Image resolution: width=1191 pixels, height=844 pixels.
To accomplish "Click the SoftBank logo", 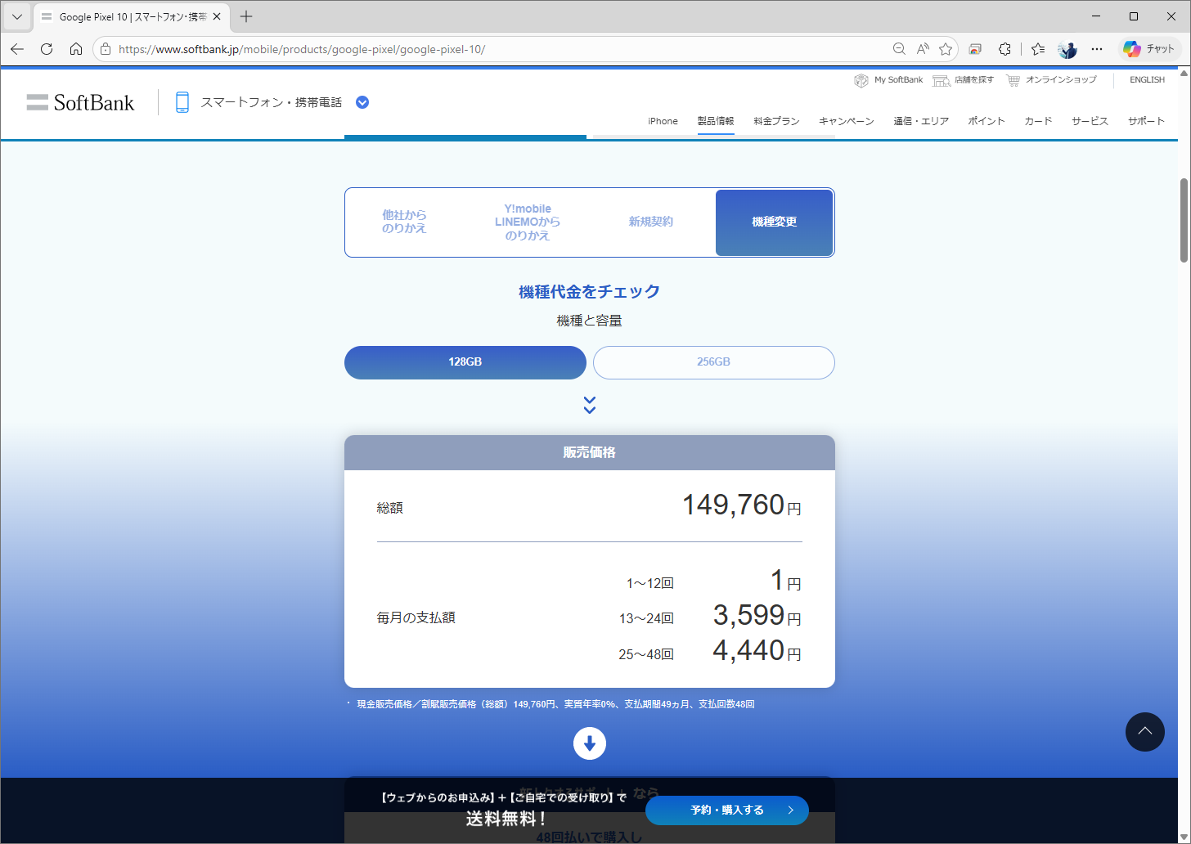I will click(x=80, y=102).
